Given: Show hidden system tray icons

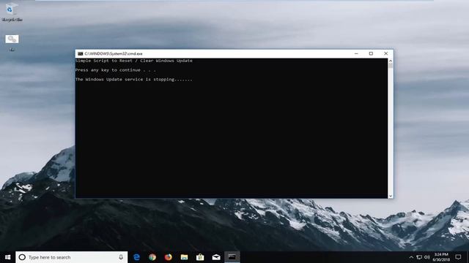Looking at the screenshot, I should [411, 257].
